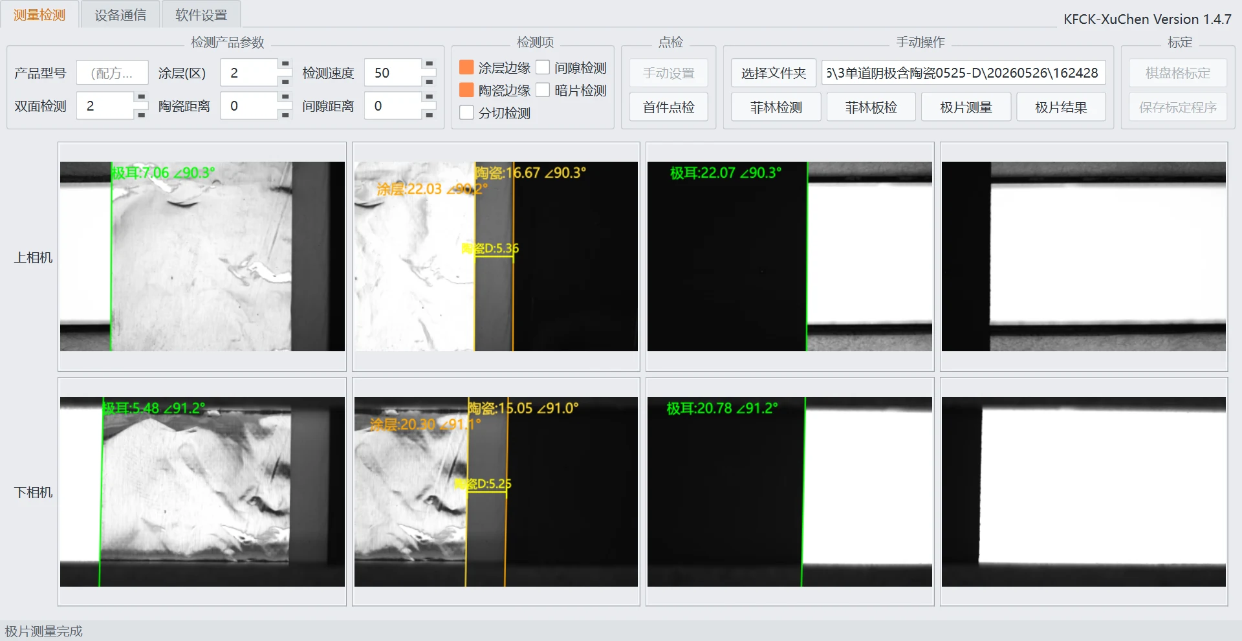Click the 选择文件夹 button
The height and width of the screenshot is (641, 1242).
point(774,73)
